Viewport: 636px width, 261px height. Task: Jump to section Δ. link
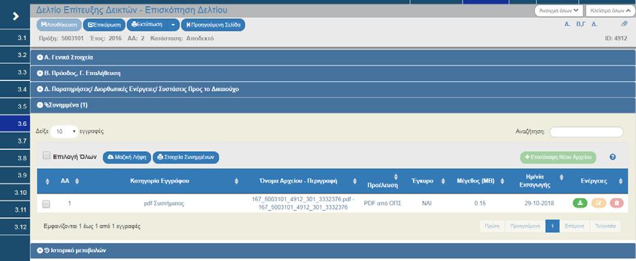tap(594, 25)
